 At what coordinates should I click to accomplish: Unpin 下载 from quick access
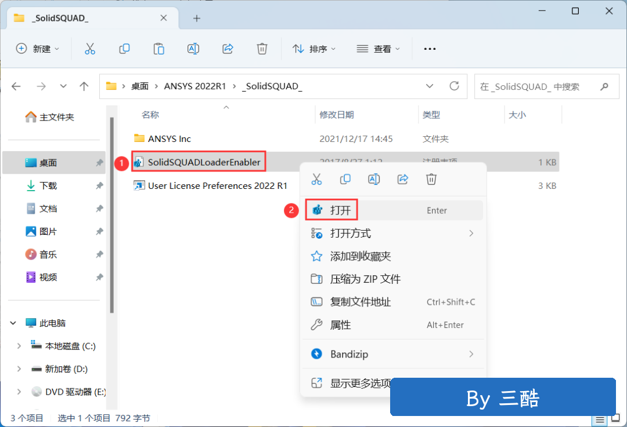point(99,185)
